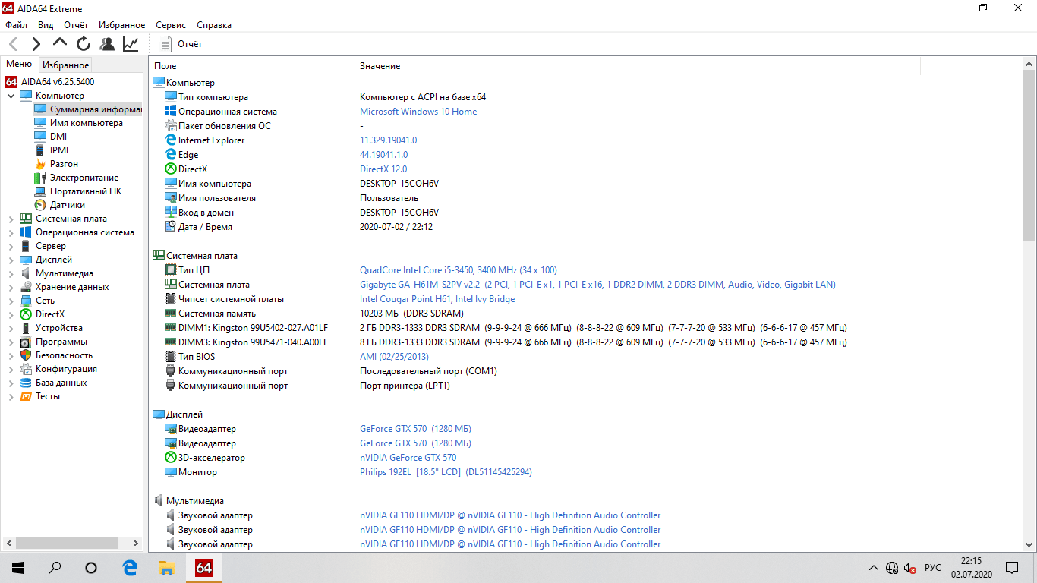Open QuadCore Intel Core i5-3450 link
The height and width of the screenshot is (583, 1037).
[458, 270]
